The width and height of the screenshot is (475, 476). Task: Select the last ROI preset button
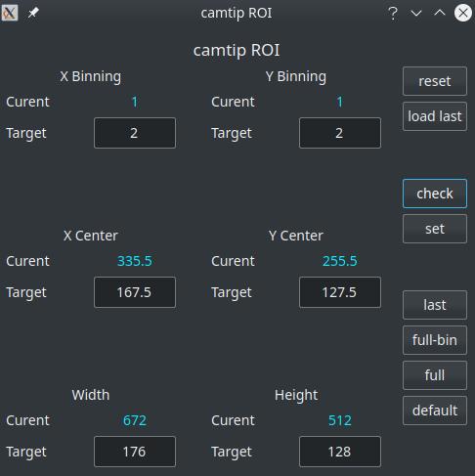click(x=435, y=305)
